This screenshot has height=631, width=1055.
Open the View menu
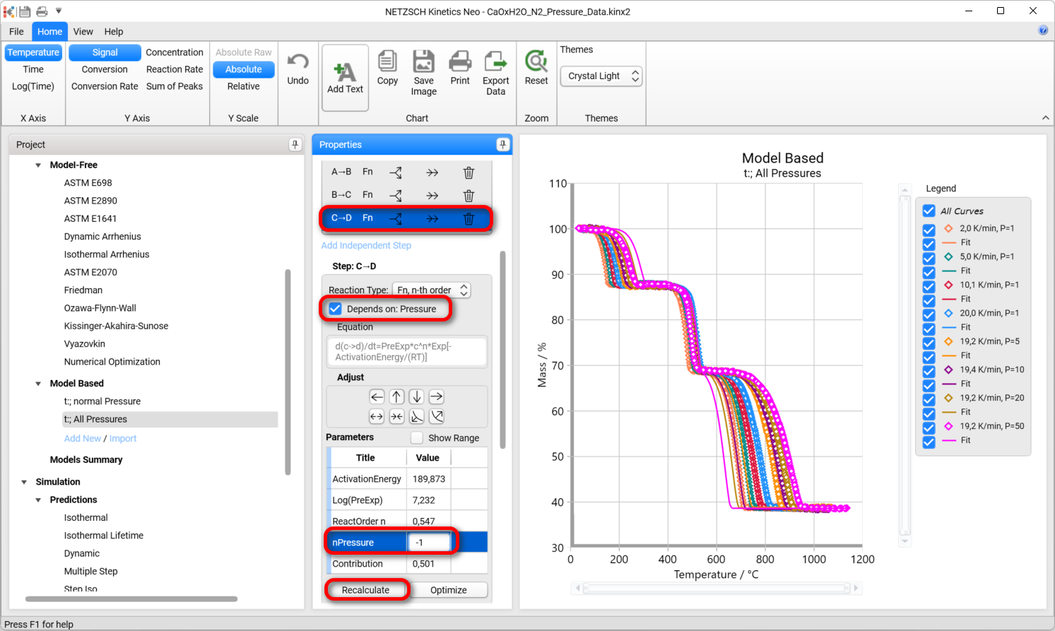tap(83, 32)
